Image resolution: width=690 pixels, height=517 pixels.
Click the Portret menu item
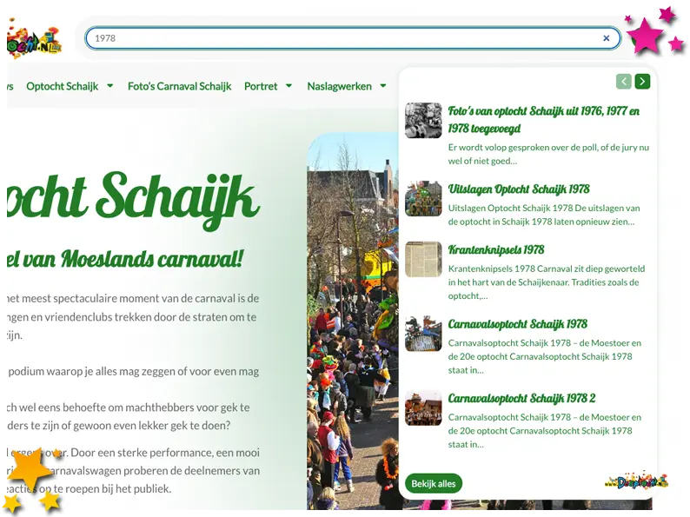261,86
